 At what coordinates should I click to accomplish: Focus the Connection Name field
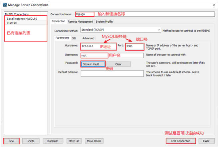pyautogui.click(x=145, y=14)
